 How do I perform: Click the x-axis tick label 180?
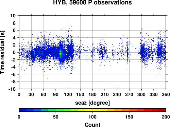(92, 94)
